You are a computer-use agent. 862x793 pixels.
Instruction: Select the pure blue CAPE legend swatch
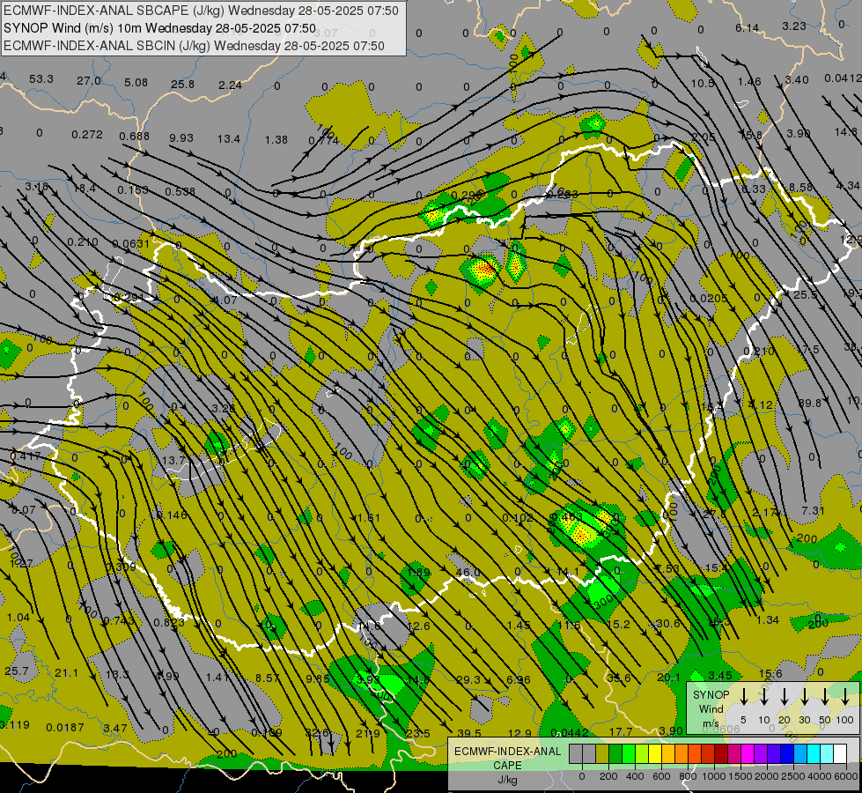787,754
